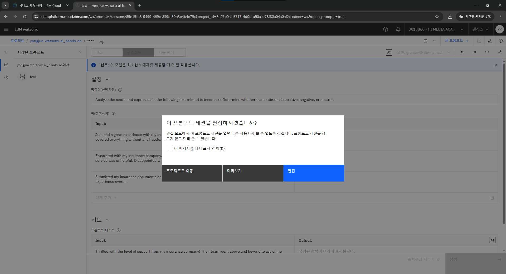Image resolution: width=506 pixels, height=274 pixels.
Task: Collapse the 설정 section
Action: 107,80
